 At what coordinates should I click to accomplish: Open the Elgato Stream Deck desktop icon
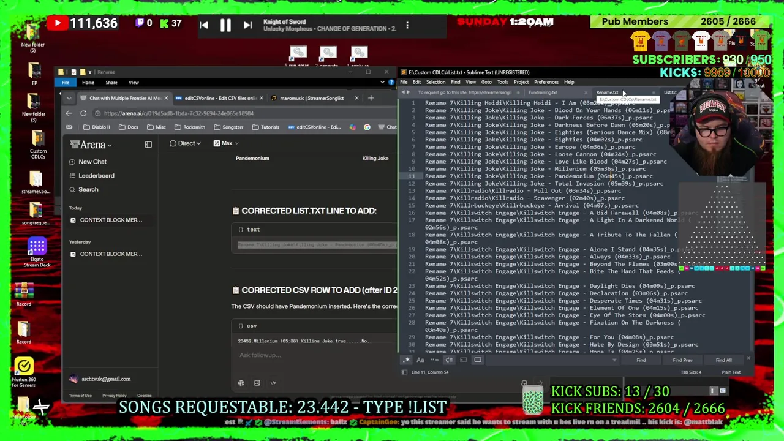[x=37, y=252]
